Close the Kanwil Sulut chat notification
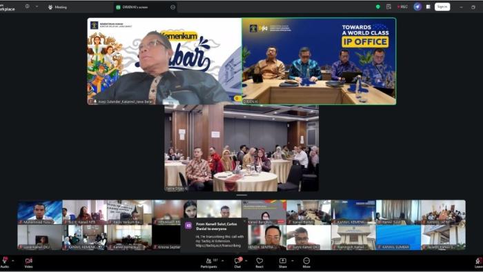The height and width of the screenshot is (272, 483). pyautogui.click(x=245, y=221)
